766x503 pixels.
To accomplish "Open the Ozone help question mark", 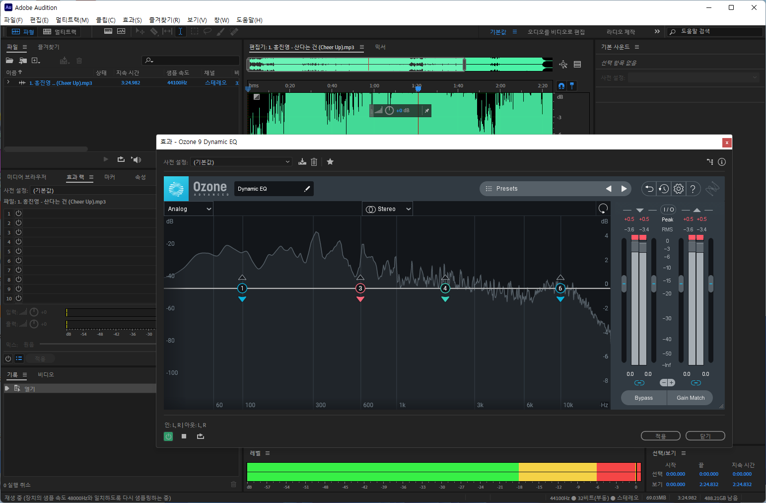I will pos(693,189).
